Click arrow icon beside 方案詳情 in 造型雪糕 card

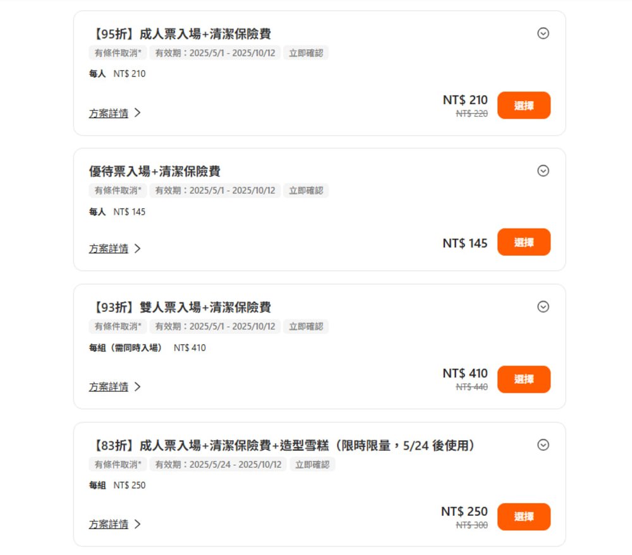pos(138,524)
